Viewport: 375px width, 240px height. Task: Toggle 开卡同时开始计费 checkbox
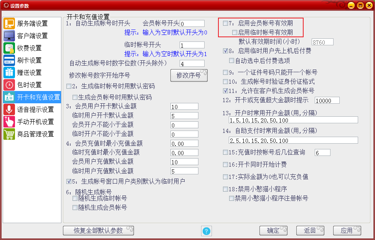pos(225,164)
